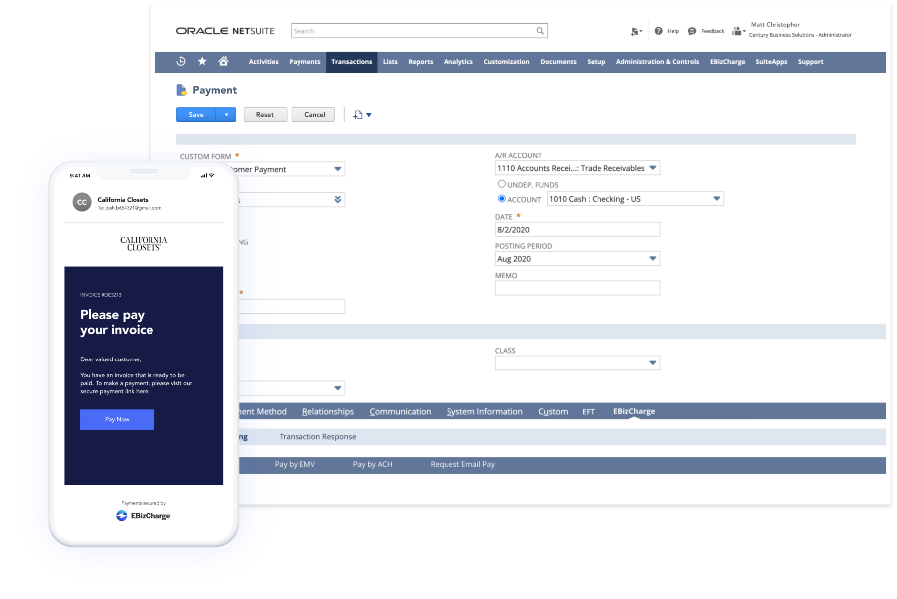897x599 pixels.
Task: Switch to the EBizCharge tab
Action: point(633,411)
